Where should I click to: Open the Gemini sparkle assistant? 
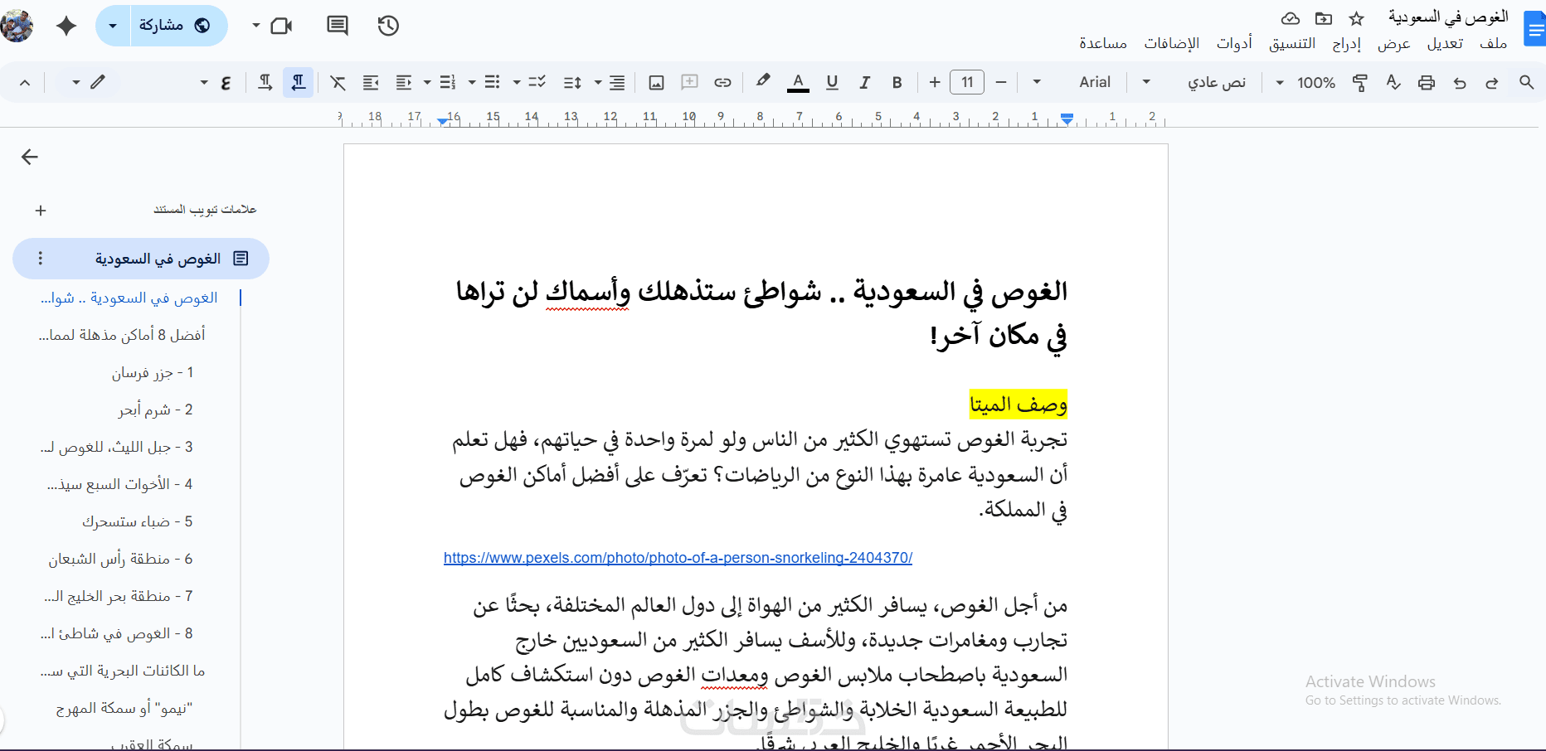coord(66,26)
